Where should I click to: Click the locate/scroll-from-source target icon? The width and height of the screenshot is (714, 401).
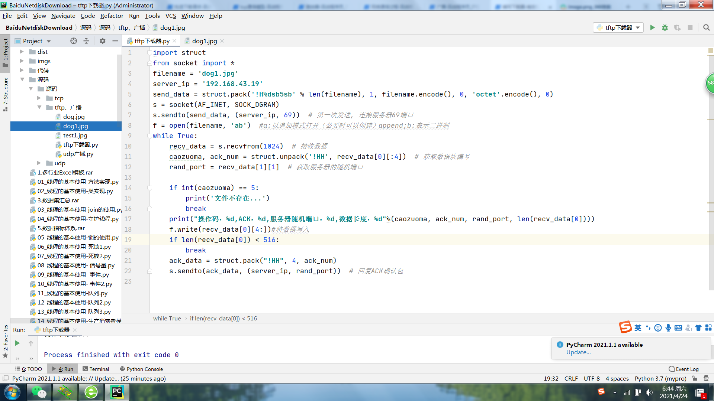(x=74, y=41)
